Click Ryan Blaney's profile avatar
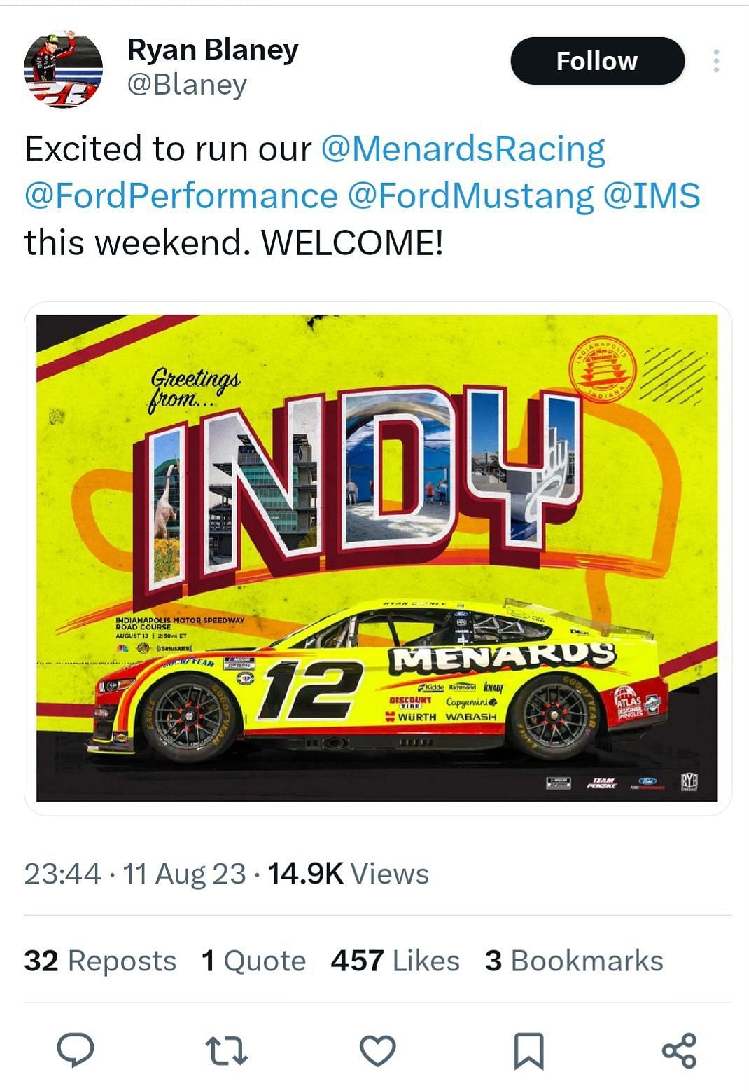 63,69
